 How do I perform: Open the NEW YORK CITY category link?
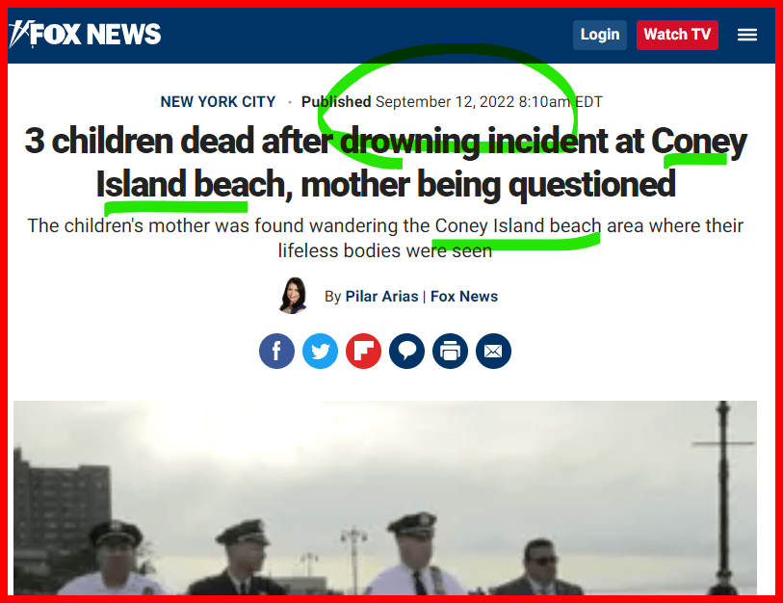[x=218, y=102]
